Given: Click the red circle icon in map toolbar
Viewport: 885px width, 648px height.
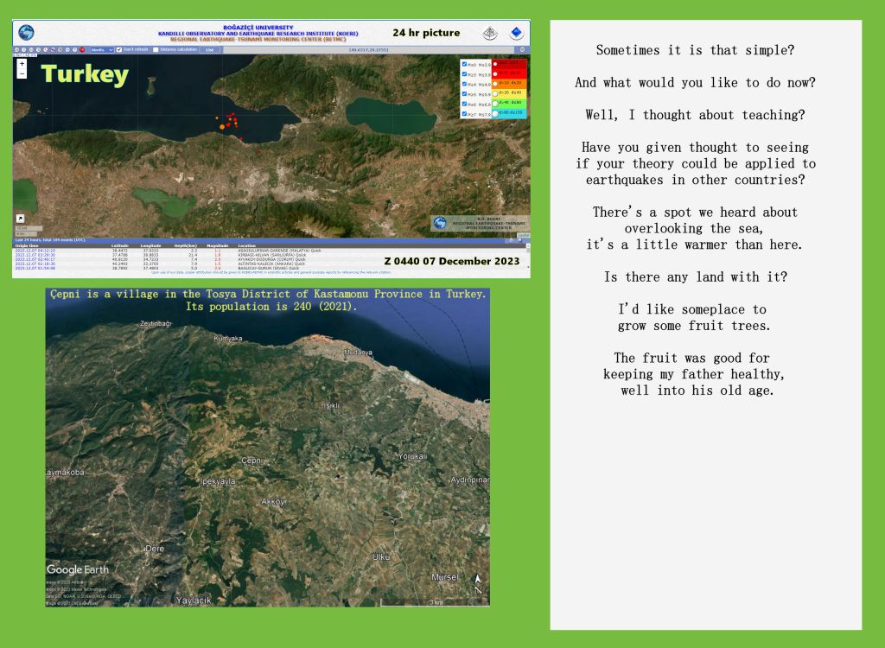Looking at the screenshot, I should pyautogui.click(x=82, y=50).
